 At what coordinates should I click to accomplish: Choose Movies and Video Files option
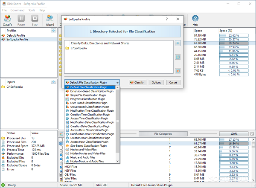click(90, 150)
